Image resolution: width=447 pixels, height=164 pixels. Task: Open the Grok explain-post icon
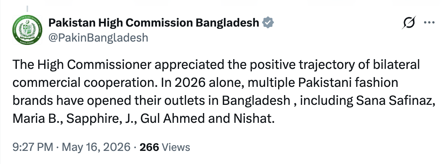(408, 22)
